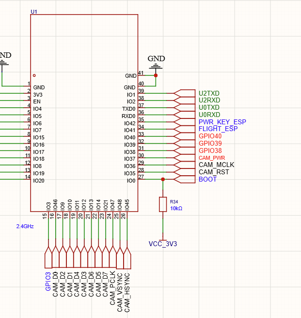This screenshot has width=301, height=318.
Task: Select the IO15 pin name on U1
Action: click(x=39, y=137)
